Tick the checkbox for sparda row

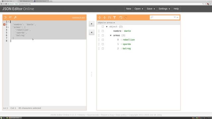(x=103, y=44)
